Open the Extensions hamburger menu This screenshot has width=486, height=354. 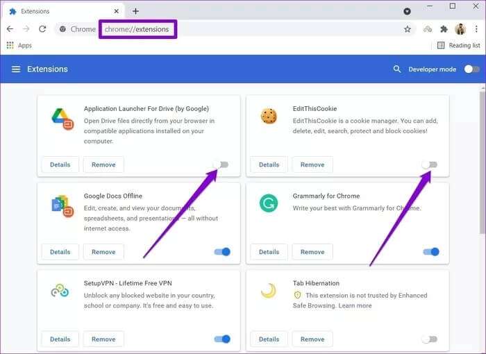(16, 69)
